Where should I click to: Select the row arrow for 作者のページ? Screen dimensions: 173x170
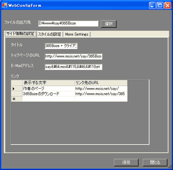pyautogui.click(x=17, y=88)
